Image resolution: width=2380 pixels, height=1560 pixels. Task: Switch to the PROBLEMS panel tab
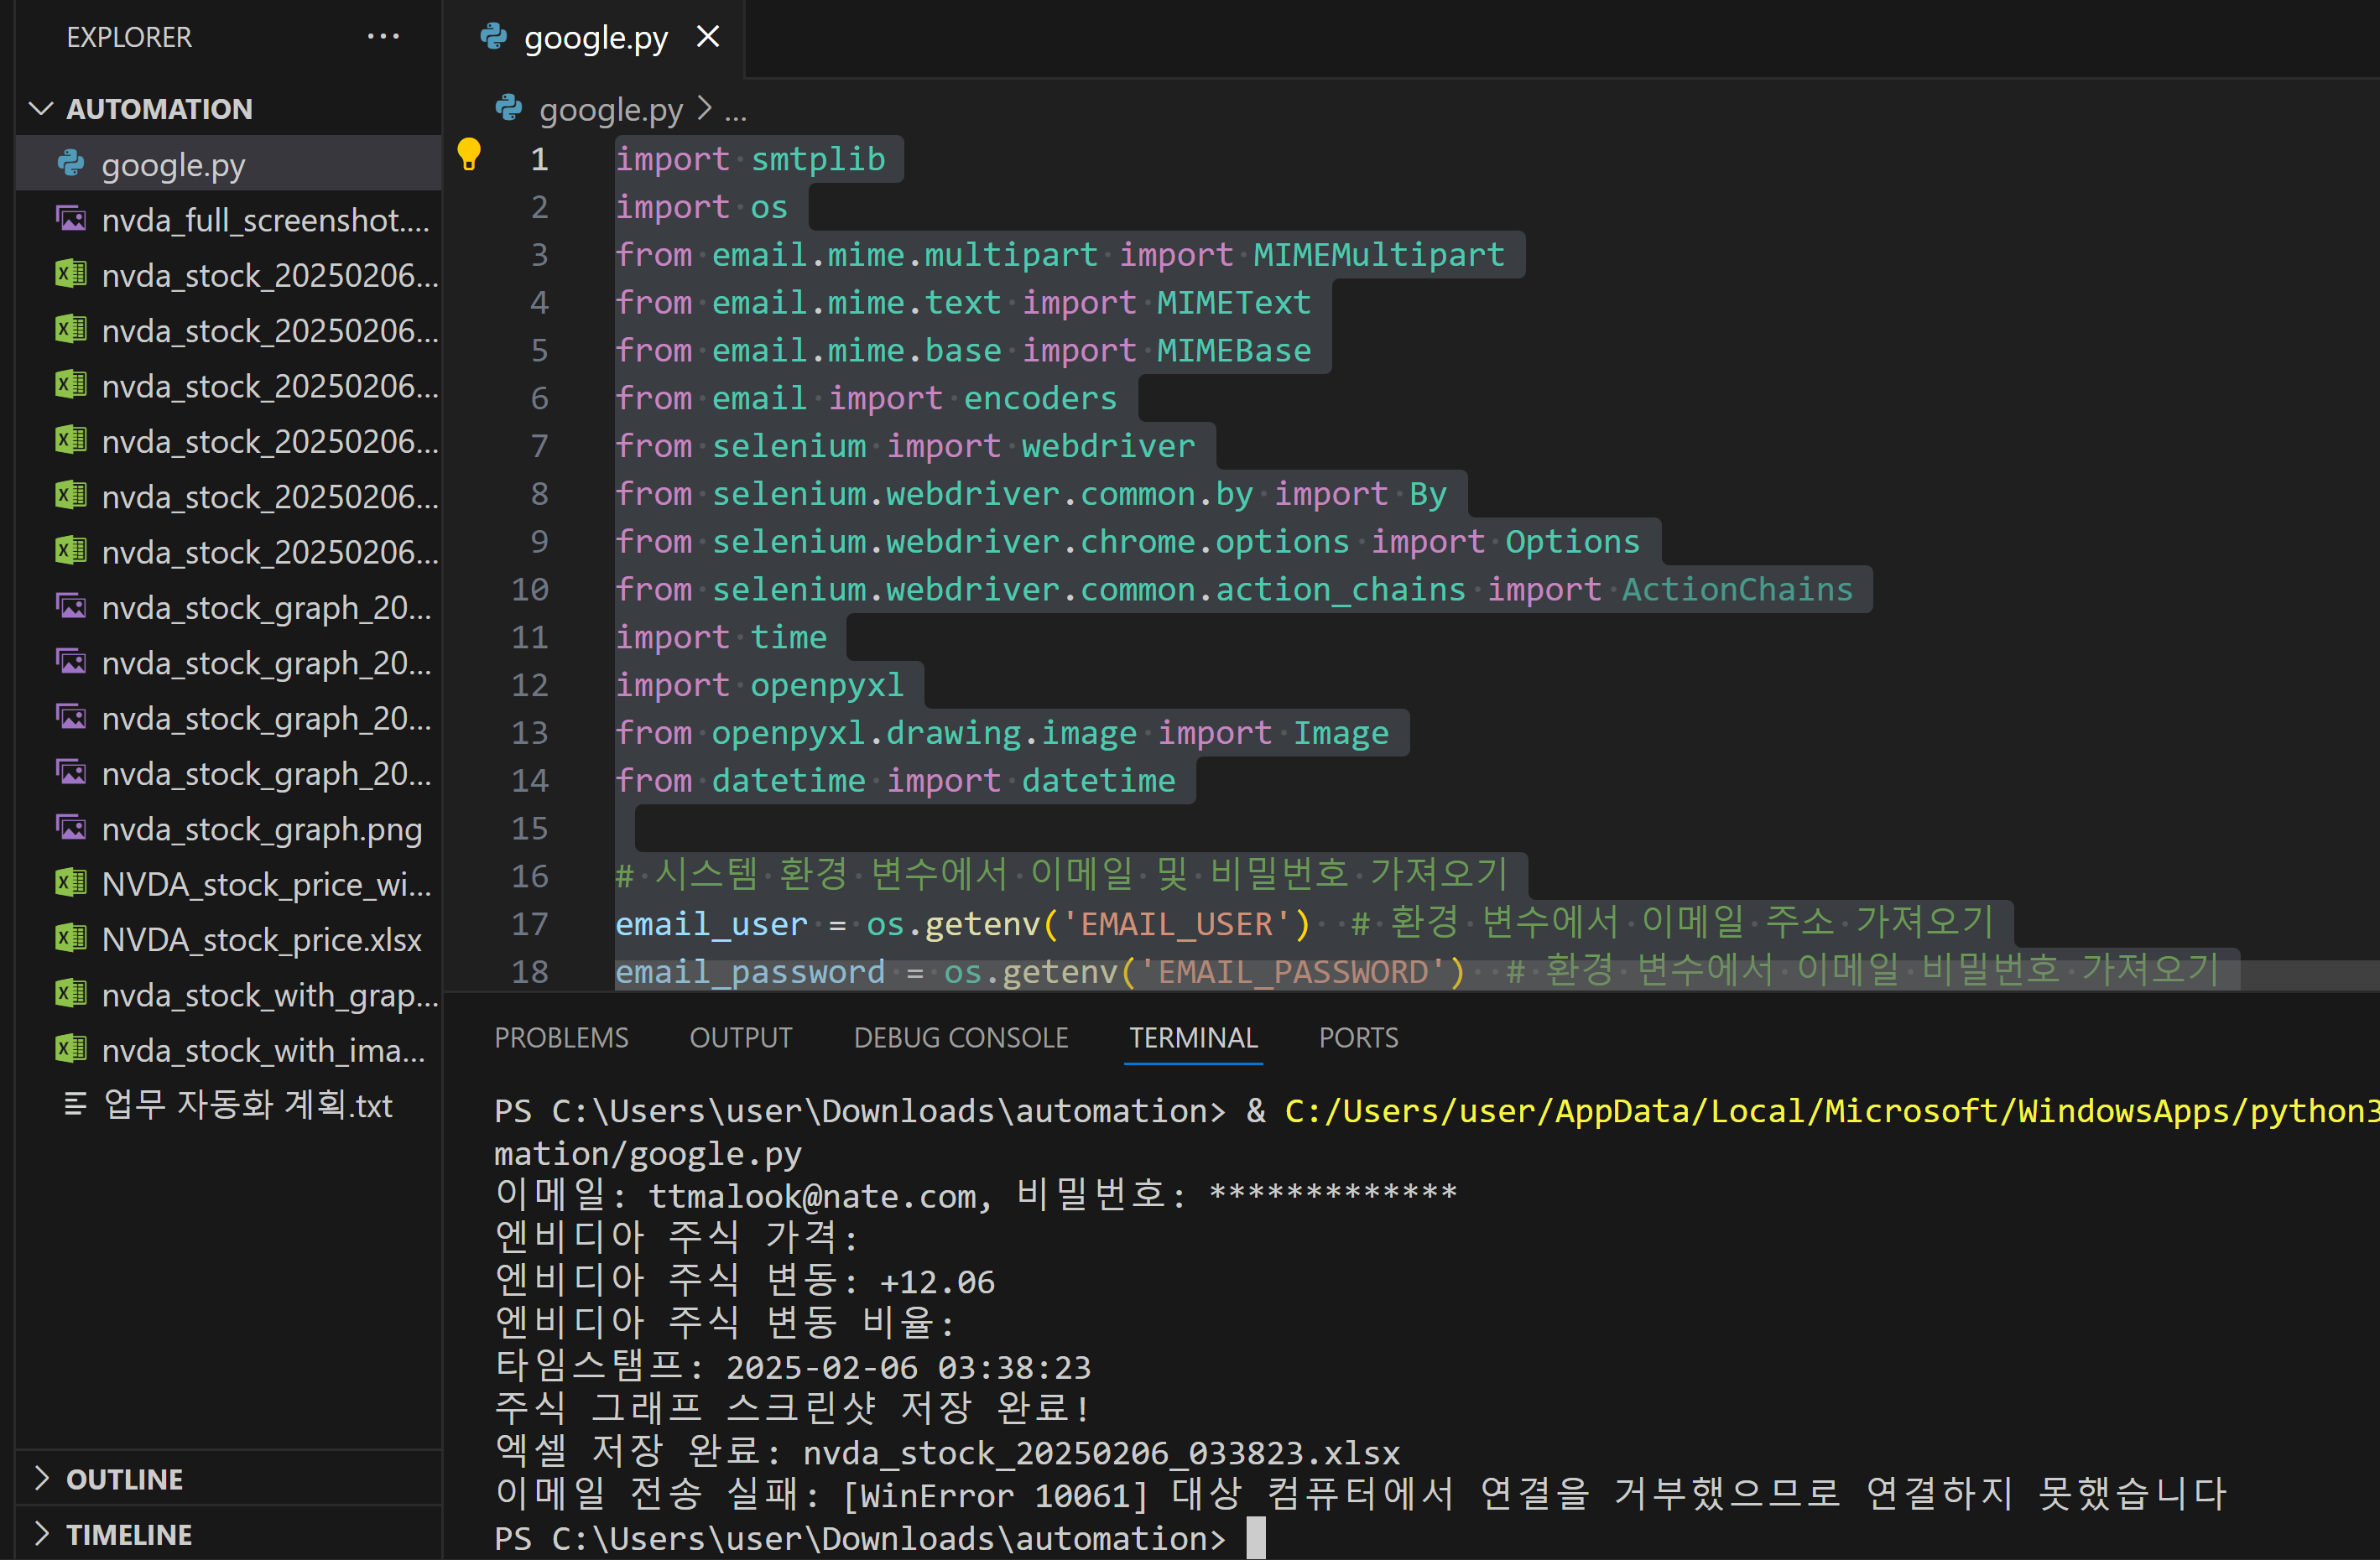(561, 1038)
